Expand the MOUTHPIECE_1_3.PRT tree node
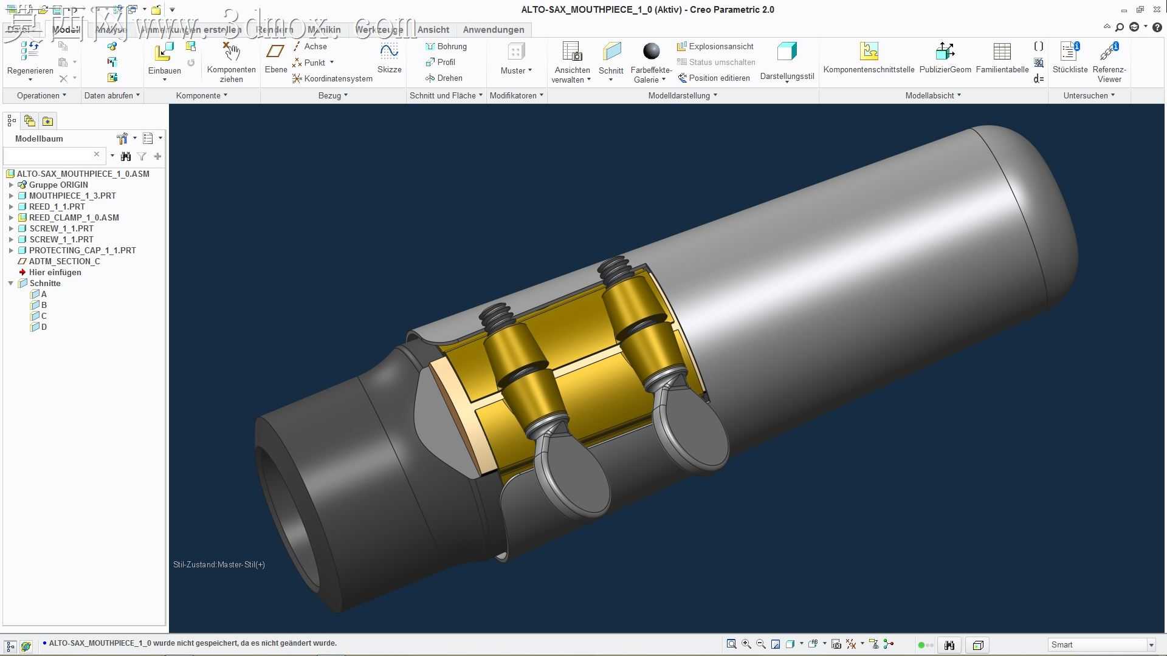The height and width of the screenshot is (656, 1167). pos(11,196)
